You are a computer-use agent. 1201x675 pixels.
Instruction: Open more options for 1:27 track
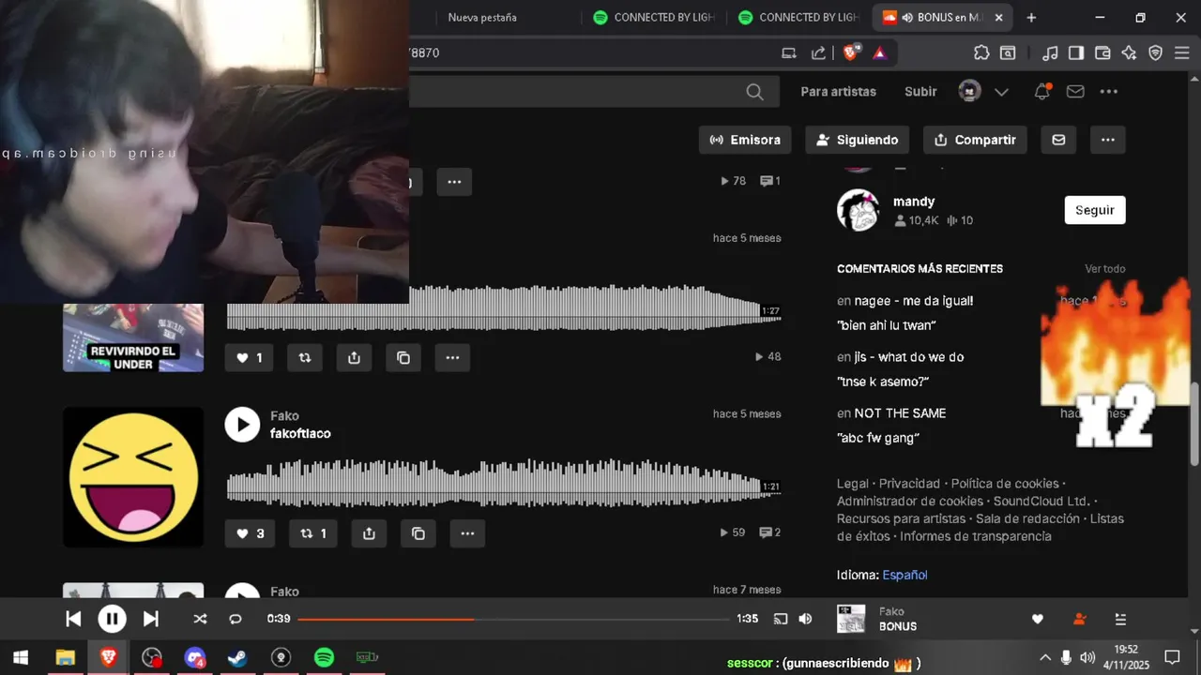point(452,357)
